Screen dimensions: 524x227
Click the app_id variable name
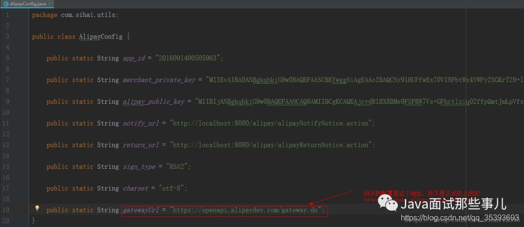click(134, 59)
